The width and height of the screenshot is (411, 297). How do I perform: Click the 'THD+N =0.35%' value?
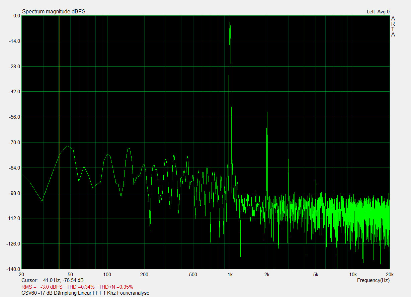(x=116, y=287)
